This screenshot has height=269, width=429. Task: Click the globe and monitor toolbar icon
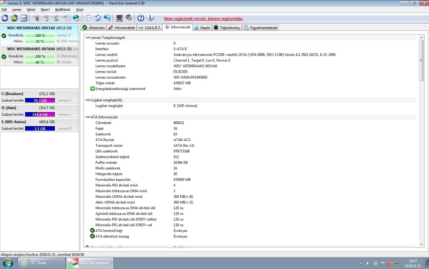coord(107,18)
